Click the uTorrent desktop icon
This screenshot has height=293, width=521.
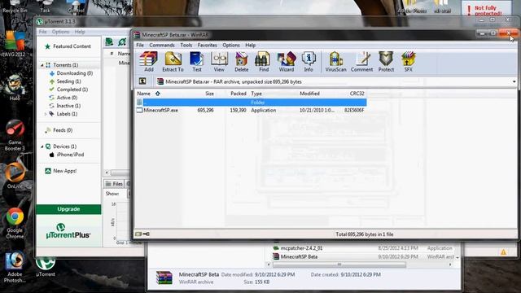pyautogui.click(x=46, y=267)
